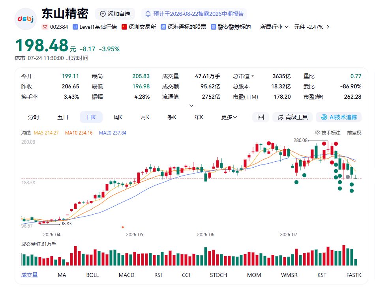Click the 深圳交易所 flag icon

coord(124,27)
